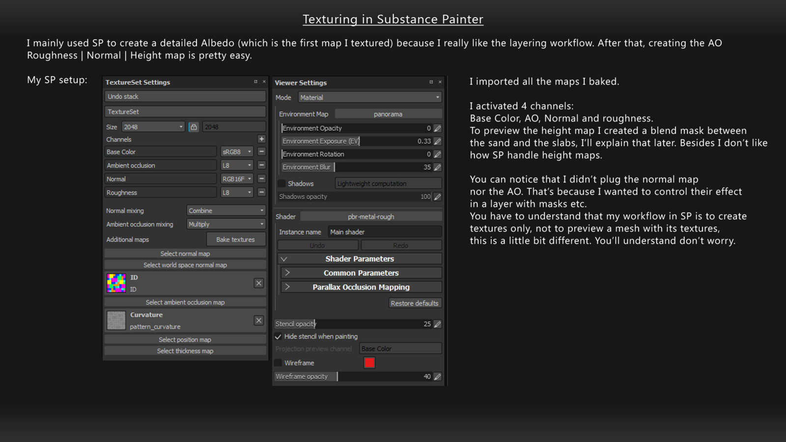Screen dimensions: 786x442
Task: Click Select world space normal map
Action: (x=185, y=265)
